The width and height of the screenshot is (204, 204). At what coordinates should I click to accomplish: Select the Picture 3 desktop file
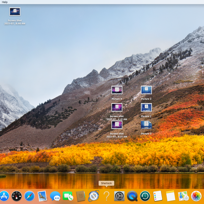point(146,125)
